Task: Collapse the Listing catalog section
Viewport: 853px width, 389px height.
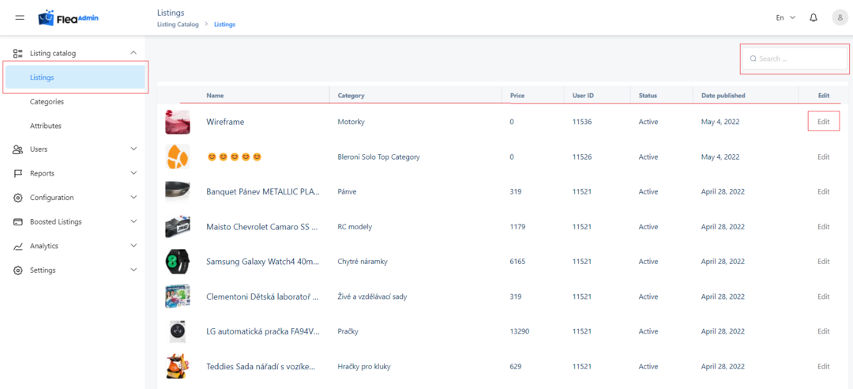Action: tap(133, 53)
